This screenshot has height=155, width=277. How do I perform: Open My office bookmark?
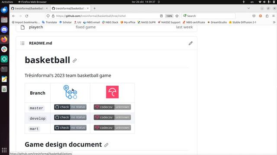(x=128, y=22)
